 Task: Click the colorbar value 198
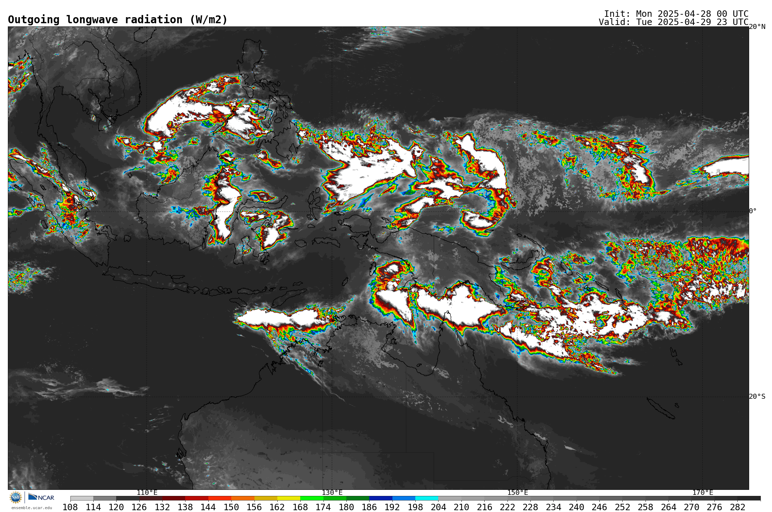[415, 507]
